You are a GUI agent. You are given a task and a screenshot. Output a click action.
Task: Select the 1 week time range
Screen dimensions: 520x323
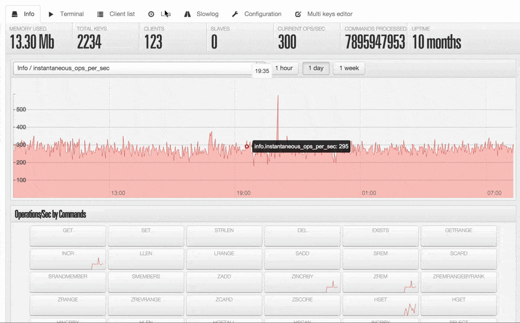coord(349,68)
